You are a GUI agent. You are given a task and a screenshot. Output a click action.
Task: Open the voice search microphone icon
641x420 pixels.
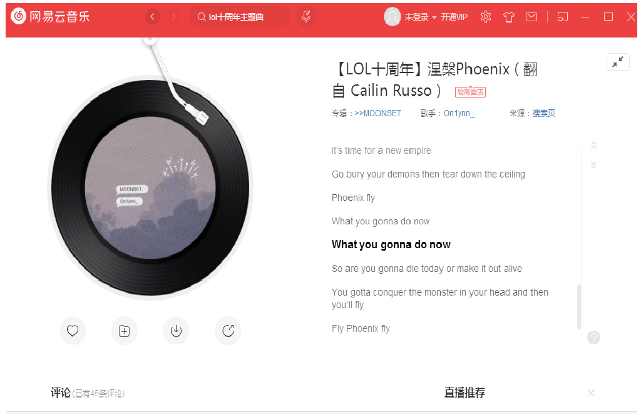click(x=306, y=17)
